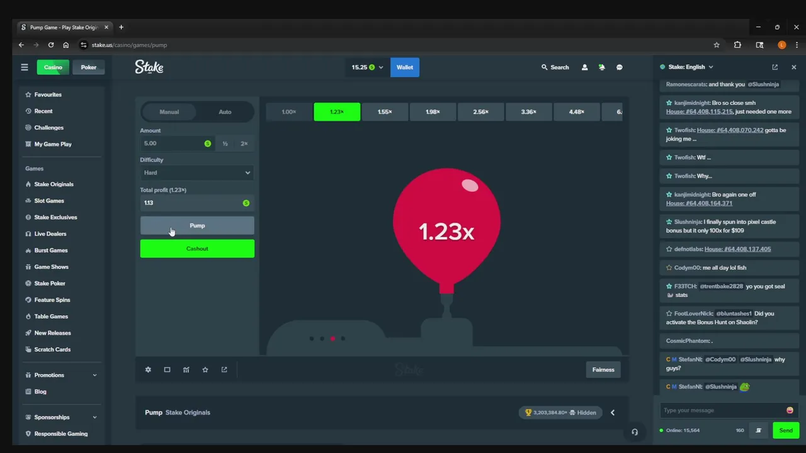Viewport: 806px width, 453px height.
Task: Expand Promotions sidebar section
Action: coord(94,375)
